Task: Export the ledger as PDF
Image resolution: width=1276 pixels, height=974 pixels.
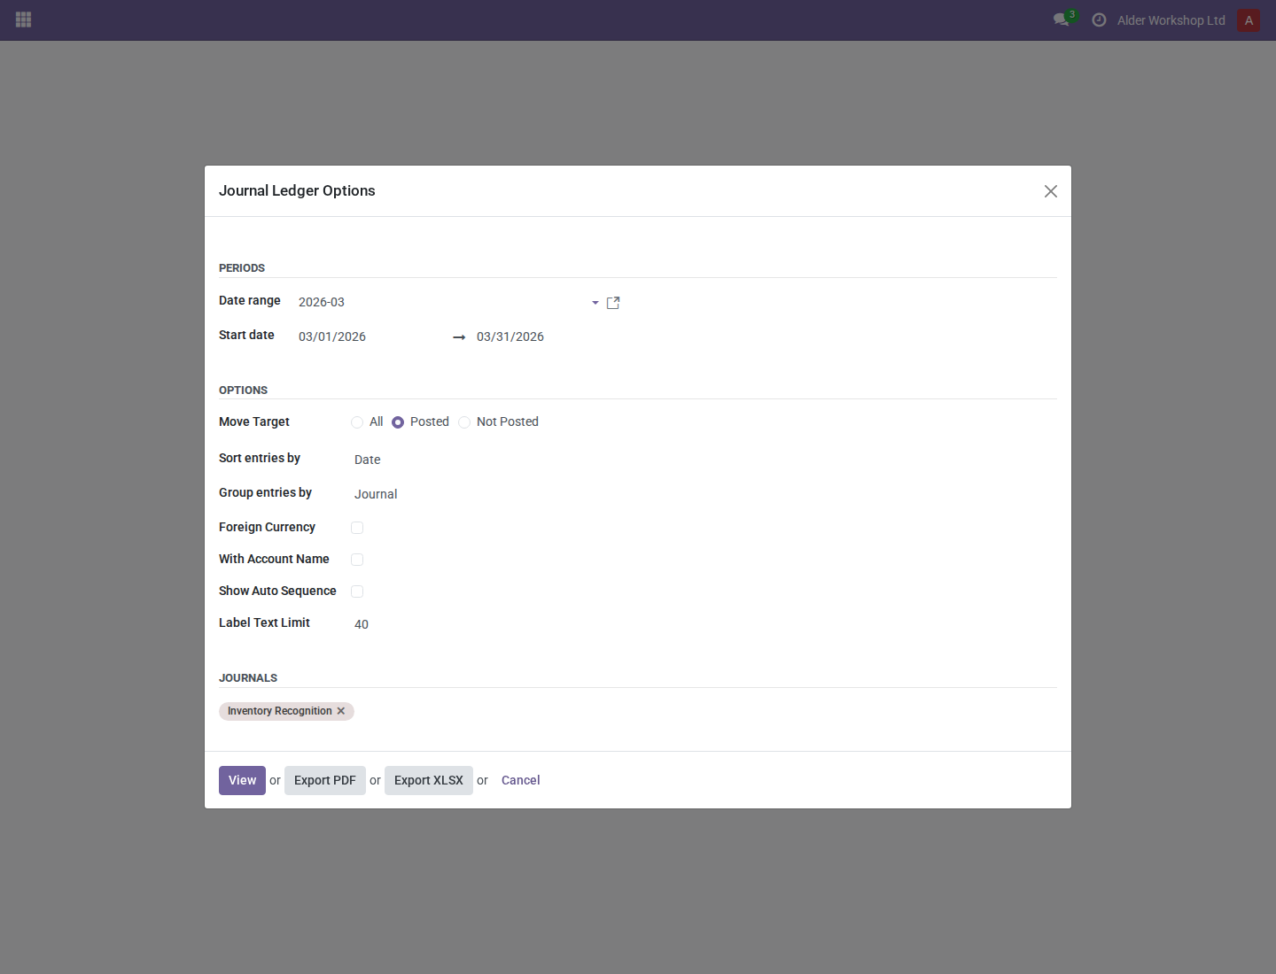Action: tap(325, 780)
